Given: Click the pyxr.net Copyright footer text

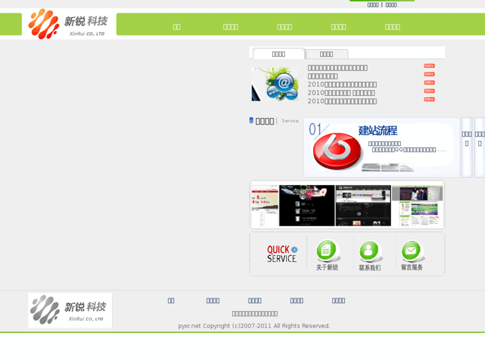Looking at the screenshot, I should coord(254,326).
